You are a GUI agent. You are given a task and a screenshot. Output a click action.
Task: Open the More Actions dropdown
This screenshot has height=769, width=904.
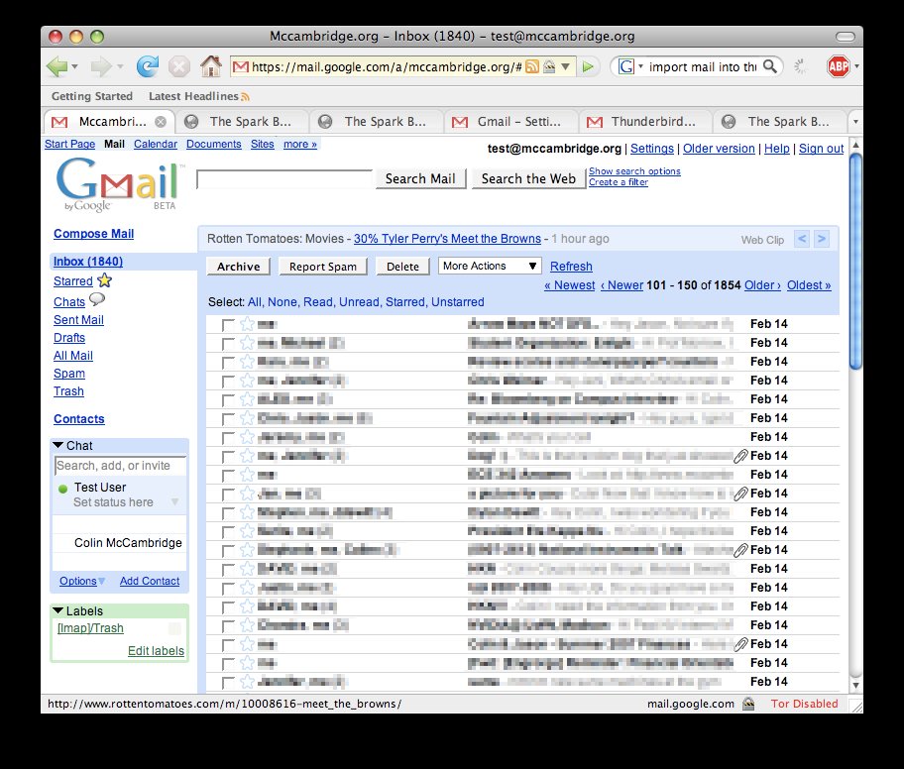click(490, 266)
